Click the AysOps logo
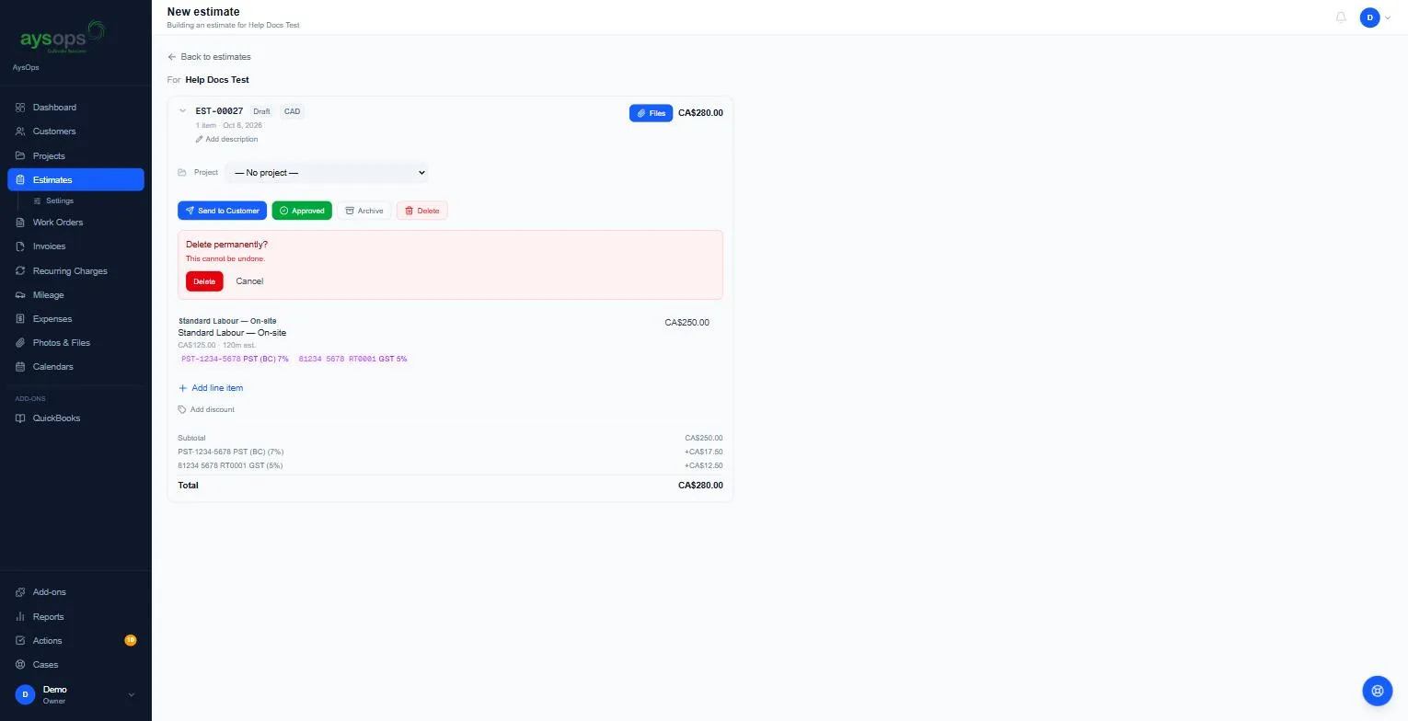This screenshot has height=721, width=1408. tap(63, 38)
